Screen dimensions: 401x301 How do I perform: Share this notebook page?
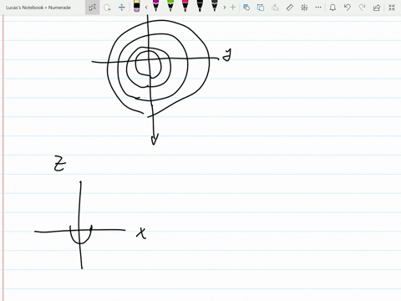[377, 8]
